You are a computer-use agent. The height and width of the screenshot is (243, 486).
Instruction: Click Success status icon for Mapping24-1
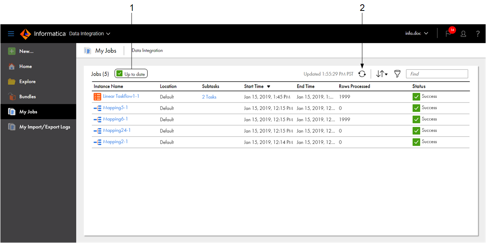pos(416,131)
